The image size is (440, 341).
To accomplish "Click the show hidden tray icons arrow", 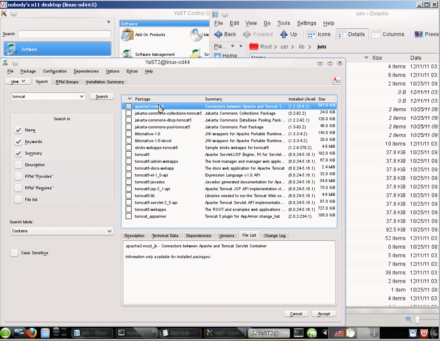I will pyautogui.click(x=325, y=333).
